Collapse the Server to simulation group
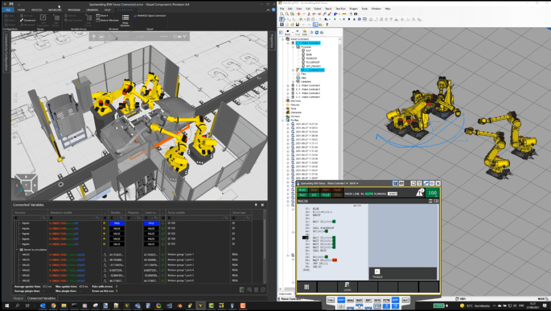The image size is (551, 311). pyautogui.click(x=17, y=250)
